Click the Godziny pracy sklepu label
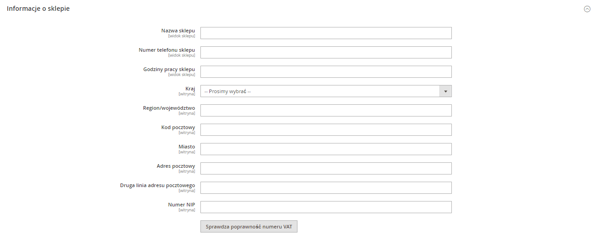Screen dimensions: 599x237 (x=169, y=69)
